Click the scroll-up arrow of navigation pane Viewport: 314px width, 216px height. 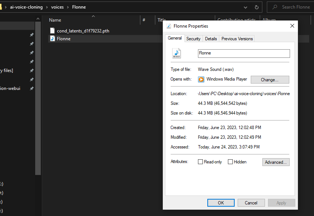[38, 19]
